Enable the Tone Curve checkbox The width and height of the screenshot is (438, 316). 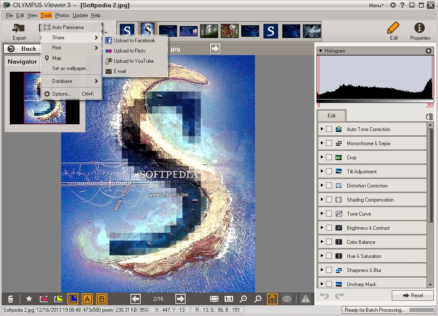coord(329,214)
